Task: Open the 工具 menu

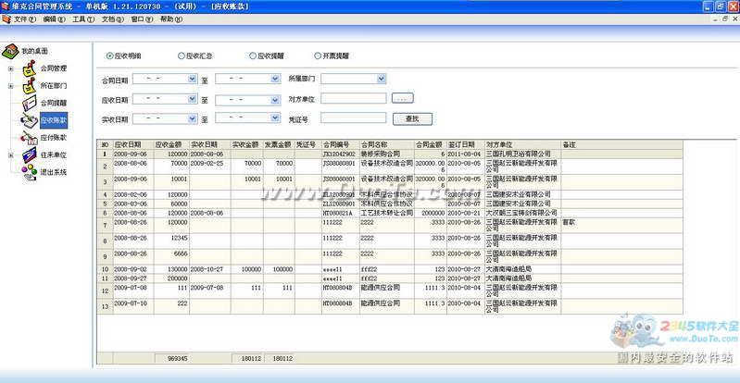Action: pos(83,19)
